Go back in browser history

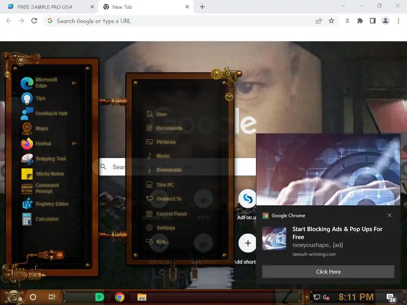[9, 21]
